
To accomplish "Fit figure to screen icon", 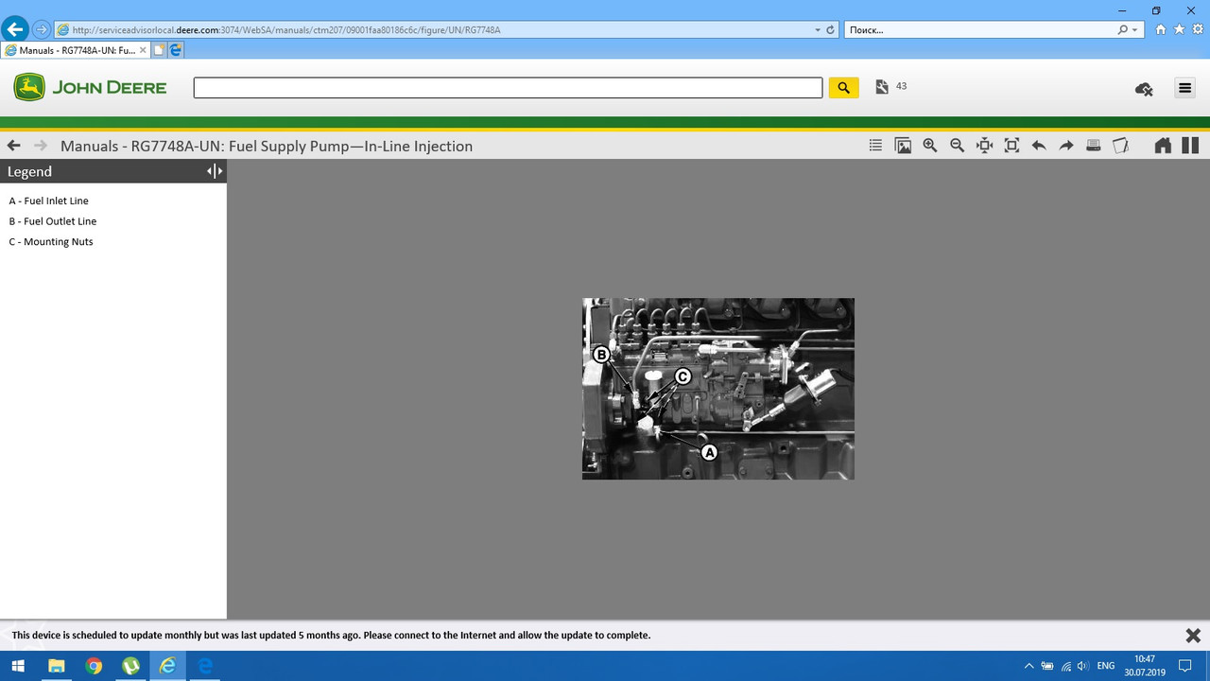I will [1011, 146].
